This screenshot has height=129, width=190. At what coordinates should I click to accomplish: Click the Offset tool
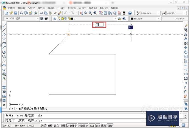coord(186,39)
